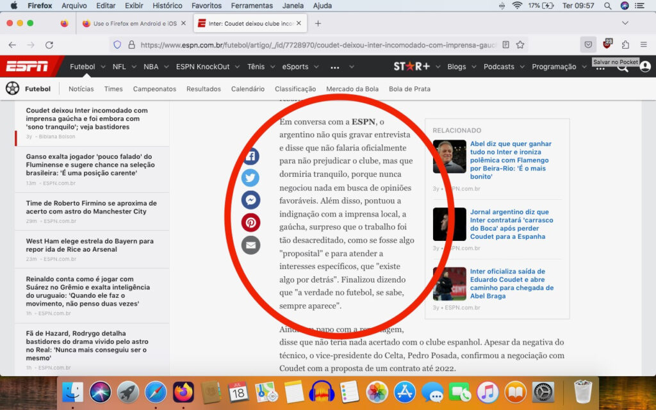Open System Preferences from Dock
The height and width of the screenshot is (410, 656).
coord(543,393)
